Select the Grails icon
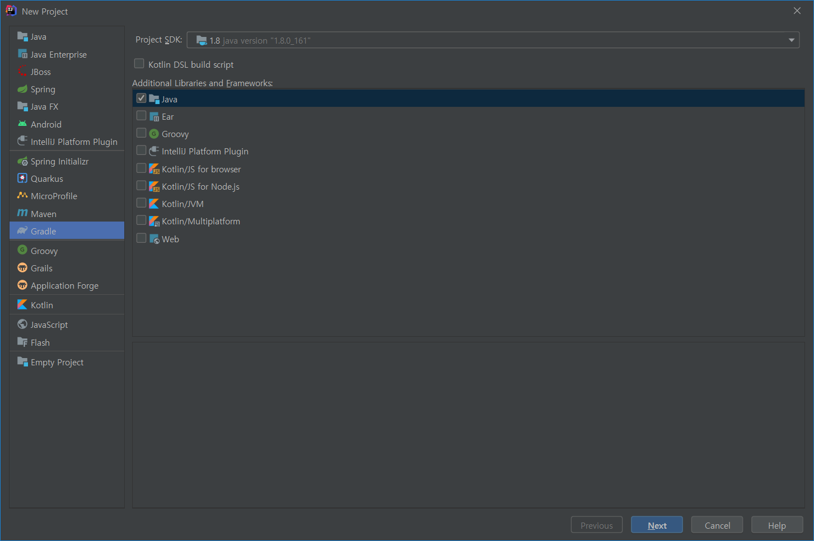This screenshot has height=541, width=814. [22, 268]
